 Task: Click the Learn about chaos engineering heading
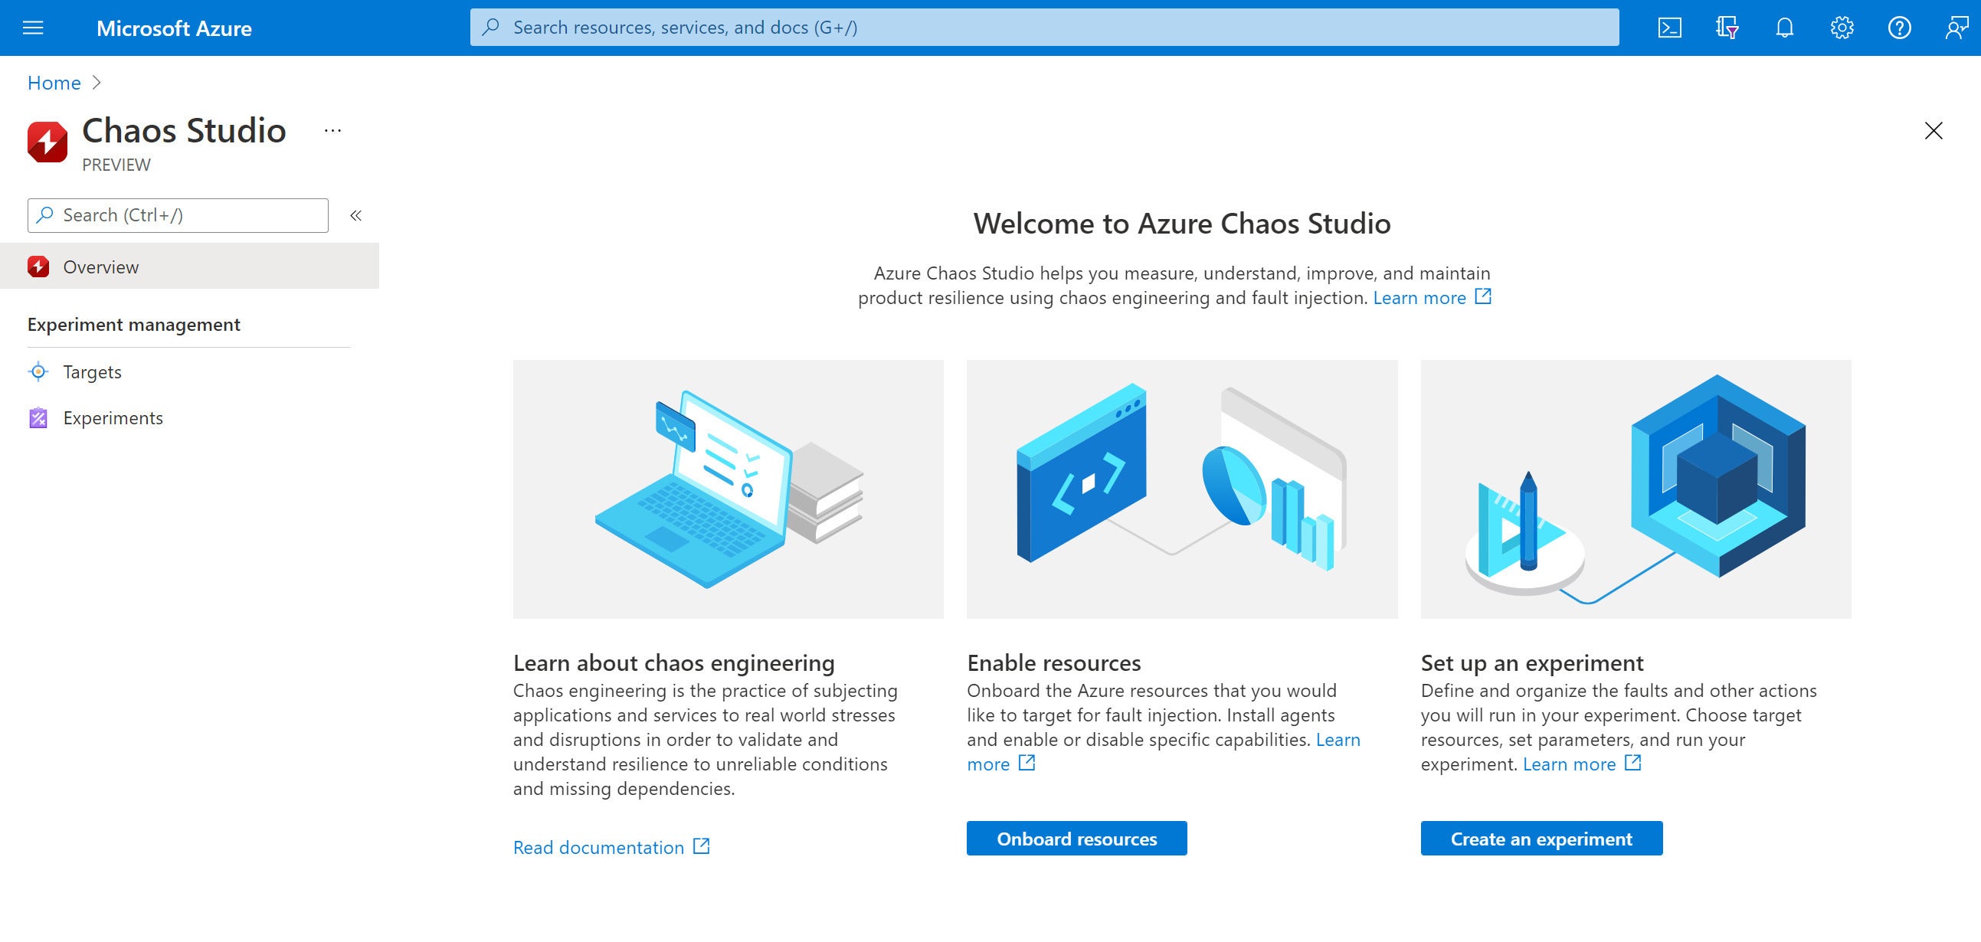point(673,662)
